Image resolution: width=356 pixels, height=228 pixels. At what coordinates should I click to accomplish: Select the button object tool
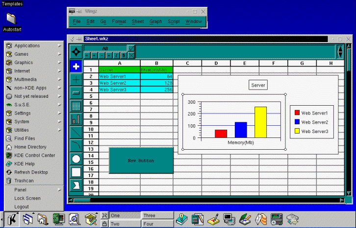[x=76, y=92]
